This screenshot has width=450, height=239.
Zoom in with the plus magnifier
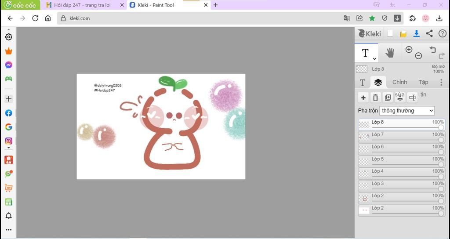(x=409, y=49)
